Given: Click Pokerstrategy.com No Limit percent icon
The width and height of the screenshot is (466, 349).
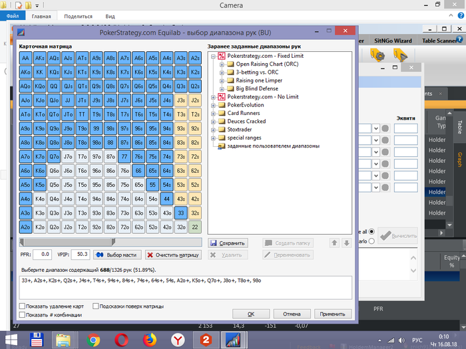Looking at the screenshot, I should click(x=222, y=97).
